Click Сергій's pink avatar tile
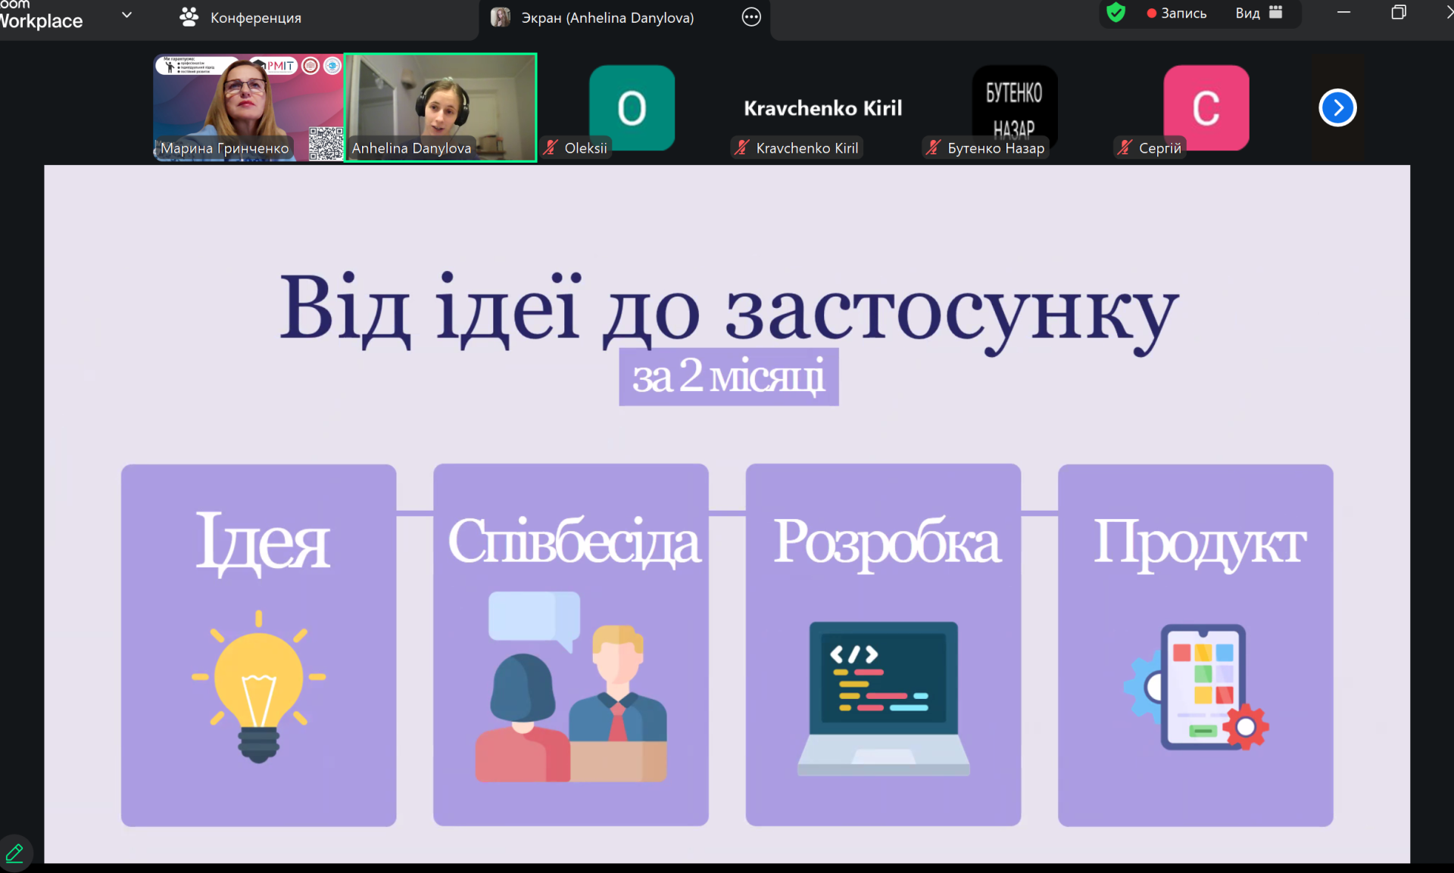Viewport: 1454px width, 873px height. click(1206, 106)
